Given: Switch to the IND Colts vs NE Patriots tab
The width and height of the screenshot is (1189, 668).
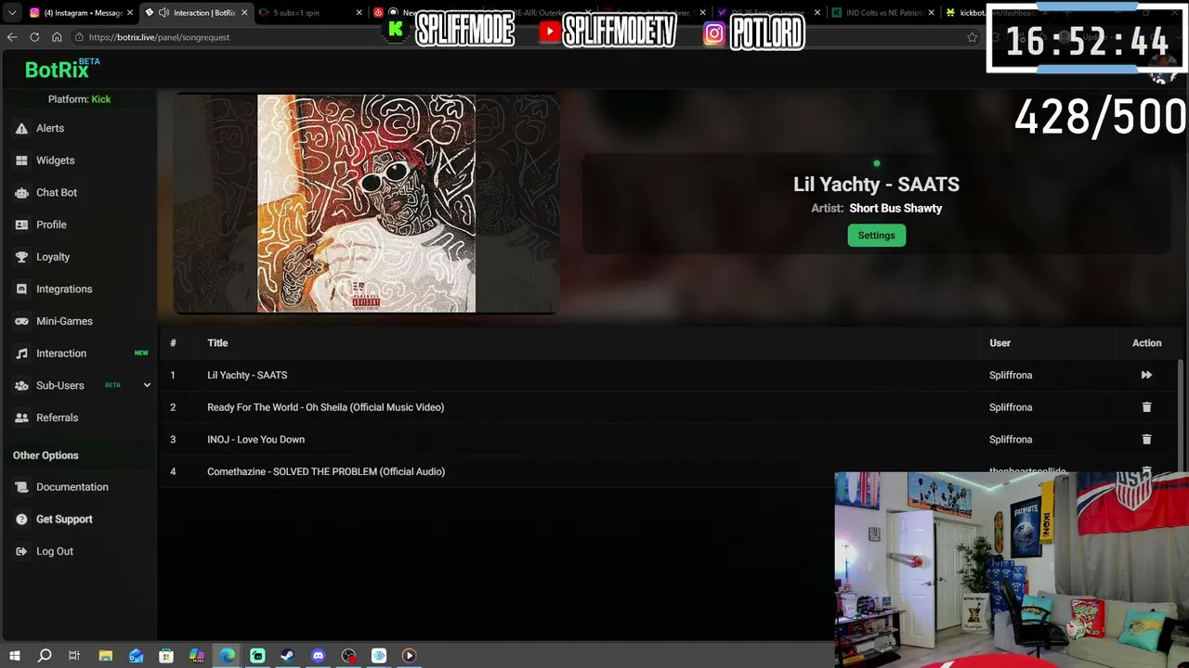Looking at the screenshot, I should 882,13.
